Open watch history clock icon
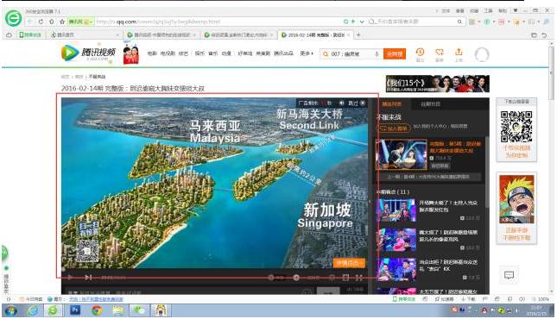The height and width of the screenshot is (319, 557). pos(420,53)
